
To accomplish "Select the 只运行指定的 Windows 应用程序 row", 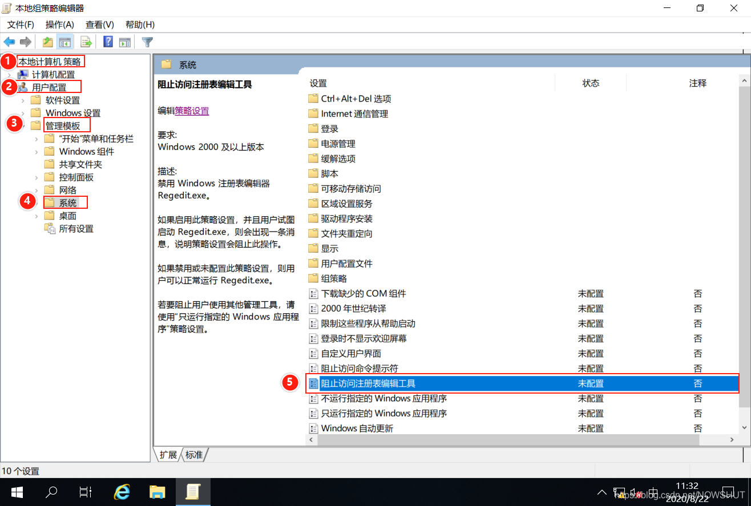I will (522, 413).
